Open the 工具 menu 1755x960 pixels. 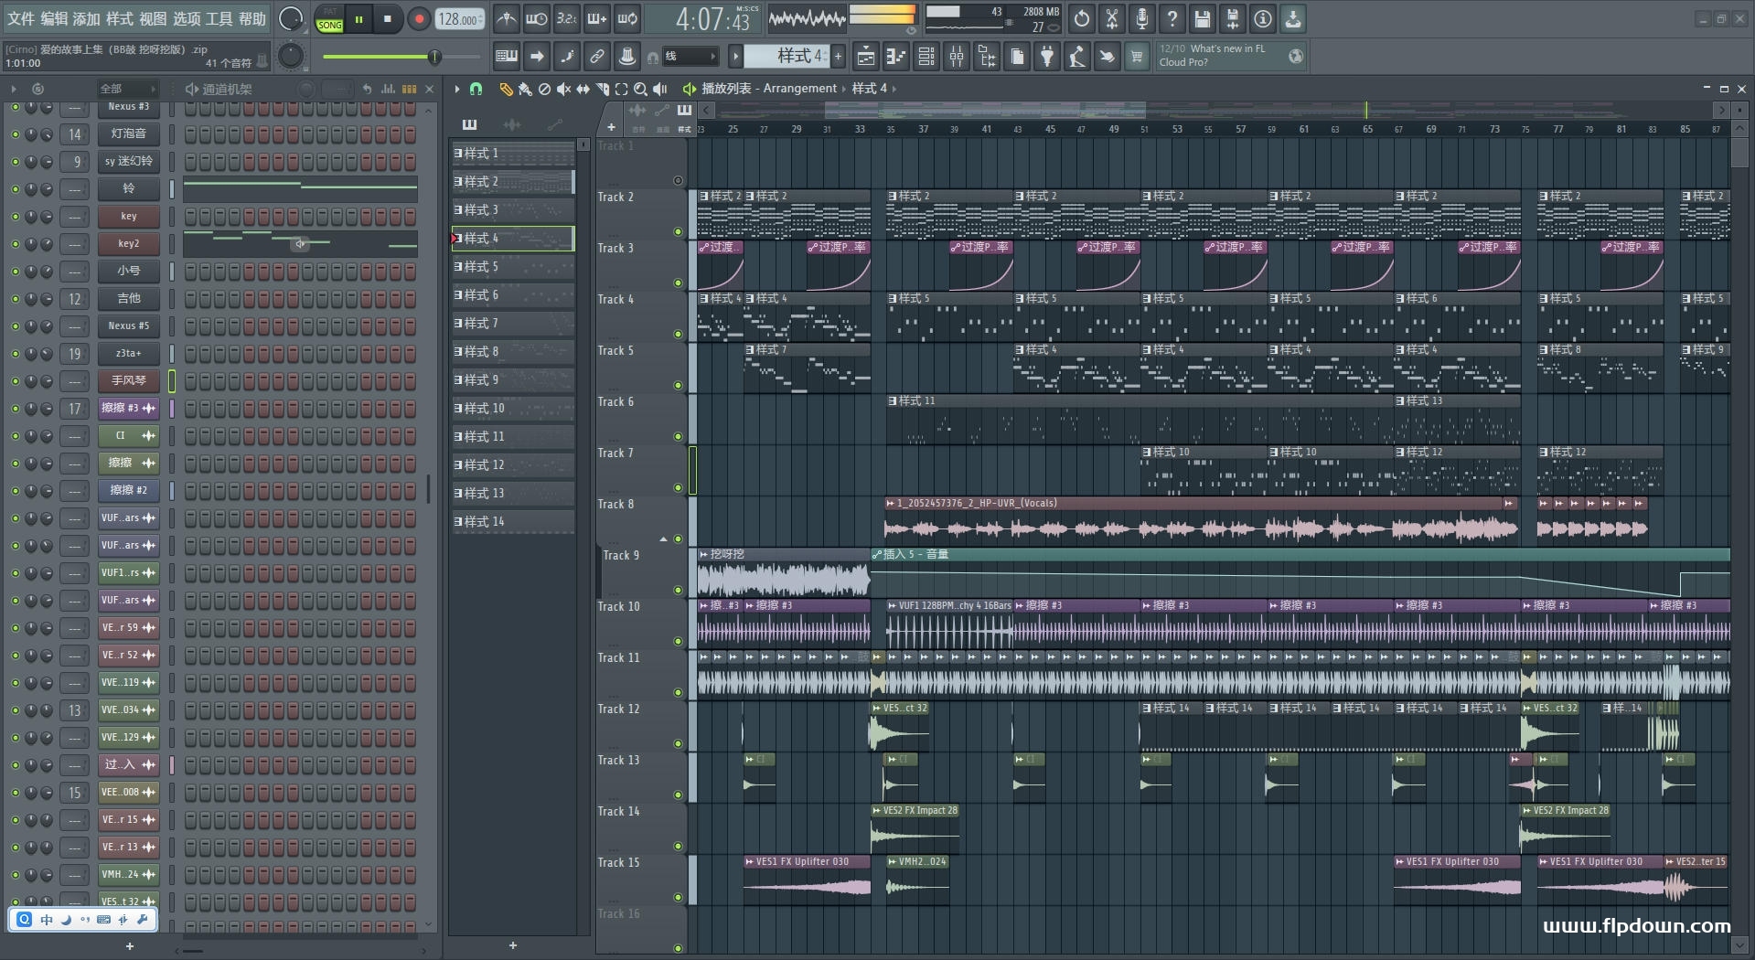219,18
